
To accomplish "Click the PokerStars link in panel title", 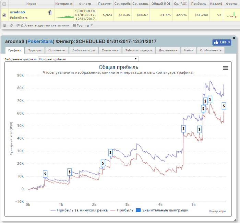I will [40, 42].
